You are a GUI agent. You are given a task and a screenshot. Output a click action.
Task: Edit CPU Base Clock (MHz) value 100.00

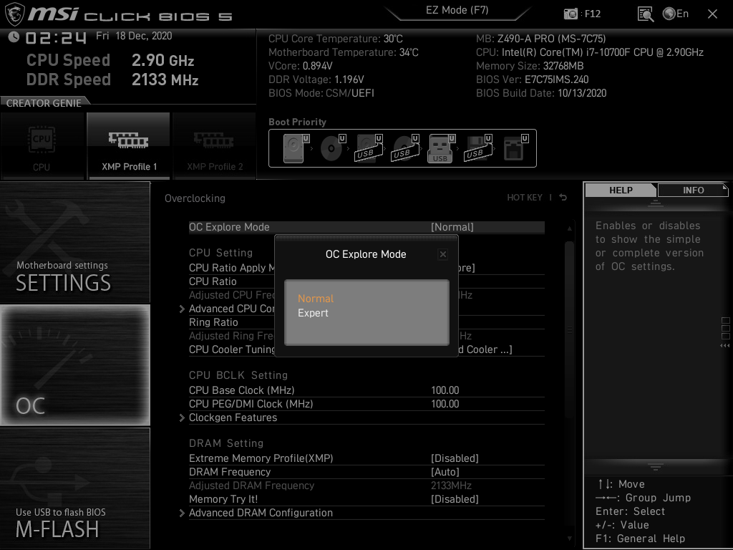point(445,390)
